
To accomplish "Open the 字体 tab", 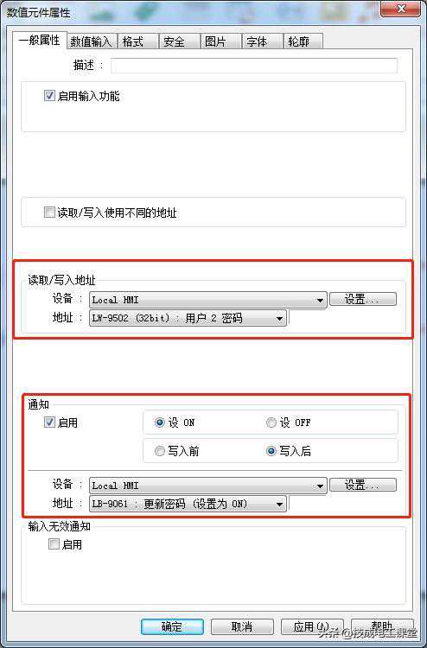I will click(262, 41).
